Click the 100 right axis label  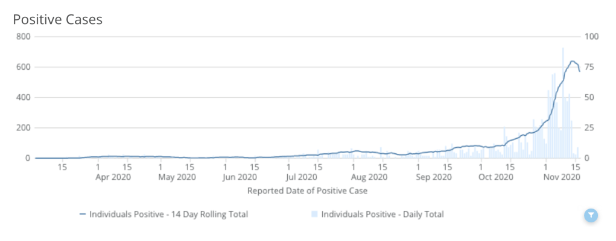tap(592, 36)
